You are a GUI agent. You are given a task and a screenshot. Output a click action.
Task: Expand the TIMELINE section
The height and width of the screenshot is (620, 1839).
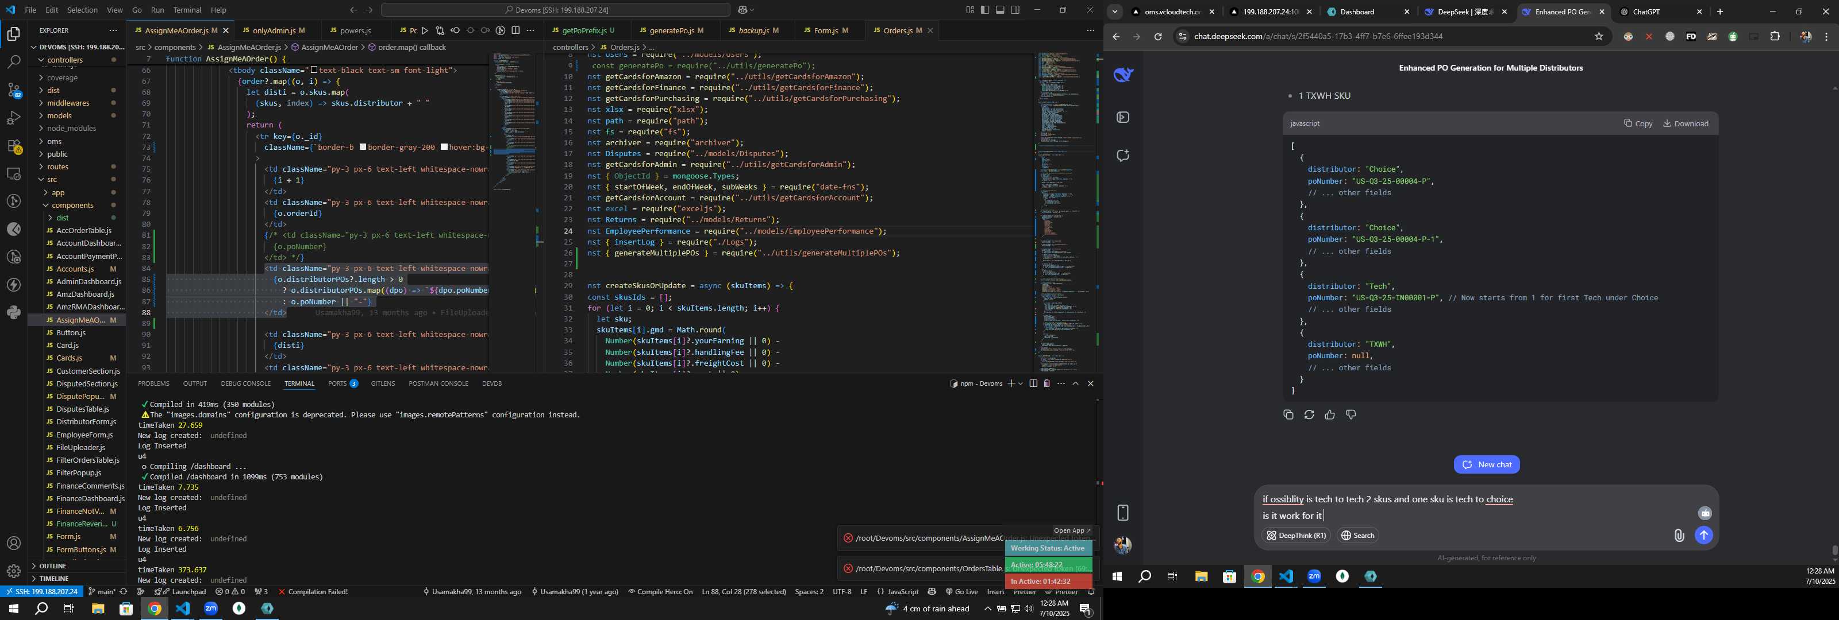(54, 579)
